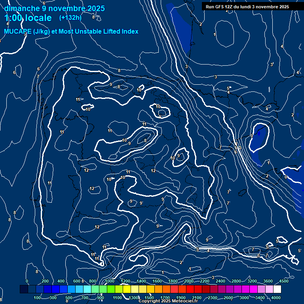
Task: Select the date title 'dimanche 9 novembre 2025'
Action: tap(55, 8)
